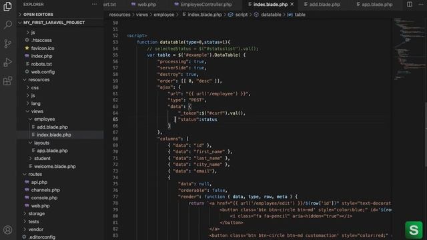Open the Search view icon
Viewport: 427px width, 240px height.
pos(7,25)
